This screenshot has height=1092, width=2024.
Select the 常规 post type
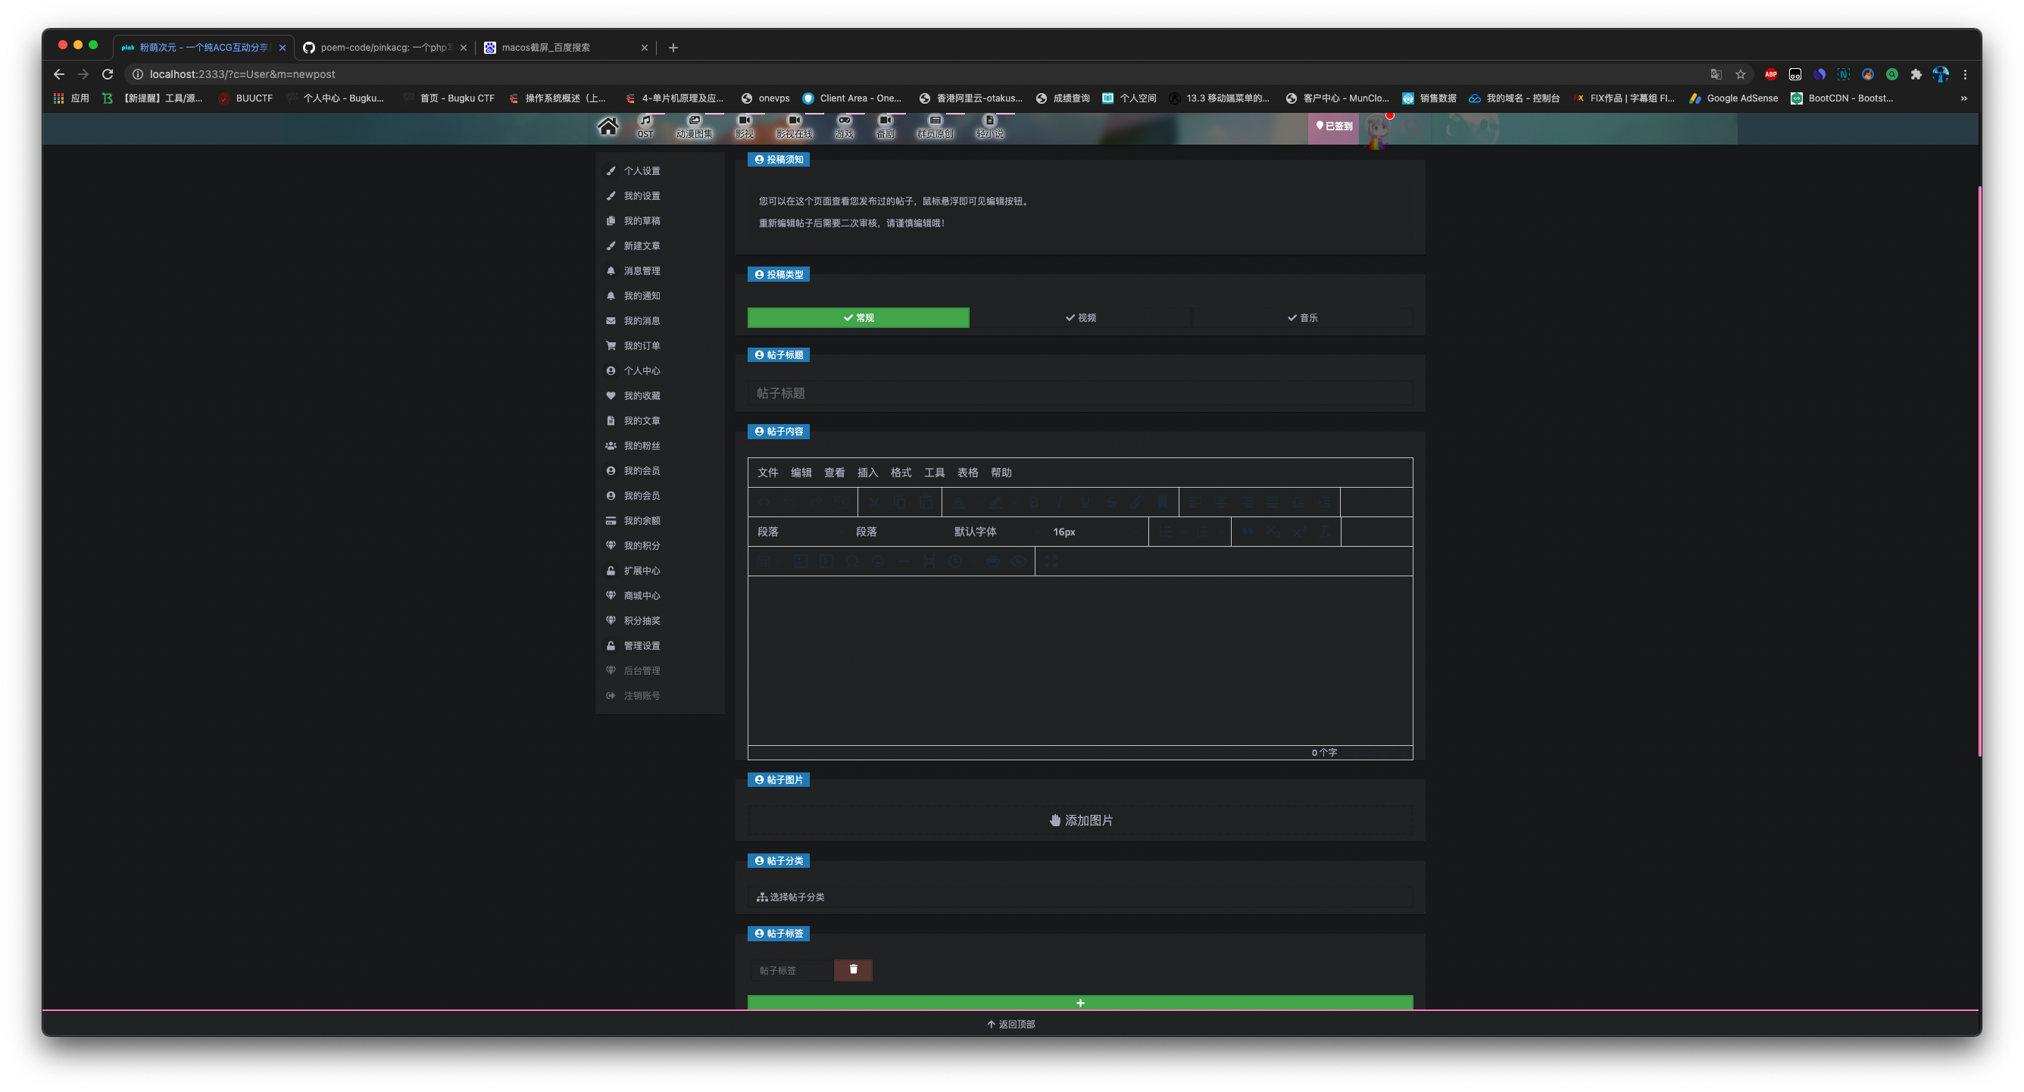point(858,317)
